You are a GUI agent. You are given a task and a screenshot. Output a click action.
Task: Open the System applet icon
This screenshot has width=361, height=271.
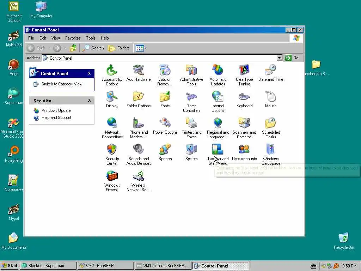pos(191,152)
